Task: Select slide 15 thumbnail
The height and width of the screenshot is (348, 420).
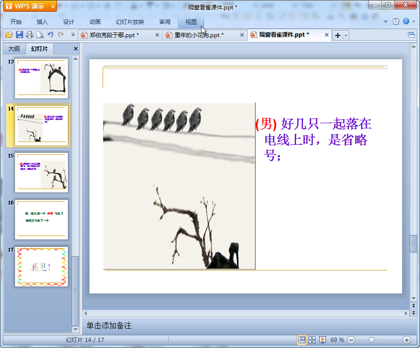Action: coord(41,173)
